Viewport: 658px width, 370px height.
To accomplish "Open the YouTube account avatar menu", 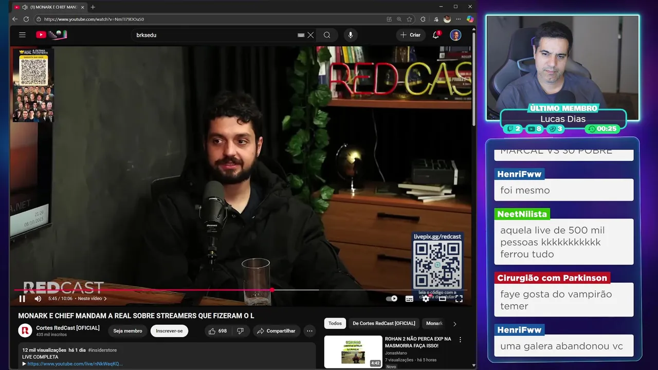I will click(x=455, y=35).
